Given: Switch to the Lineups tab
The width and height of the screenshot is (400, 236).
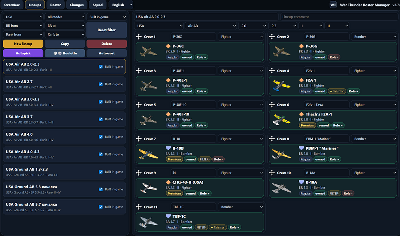Looking at the screenshot, I should [35, 5].
